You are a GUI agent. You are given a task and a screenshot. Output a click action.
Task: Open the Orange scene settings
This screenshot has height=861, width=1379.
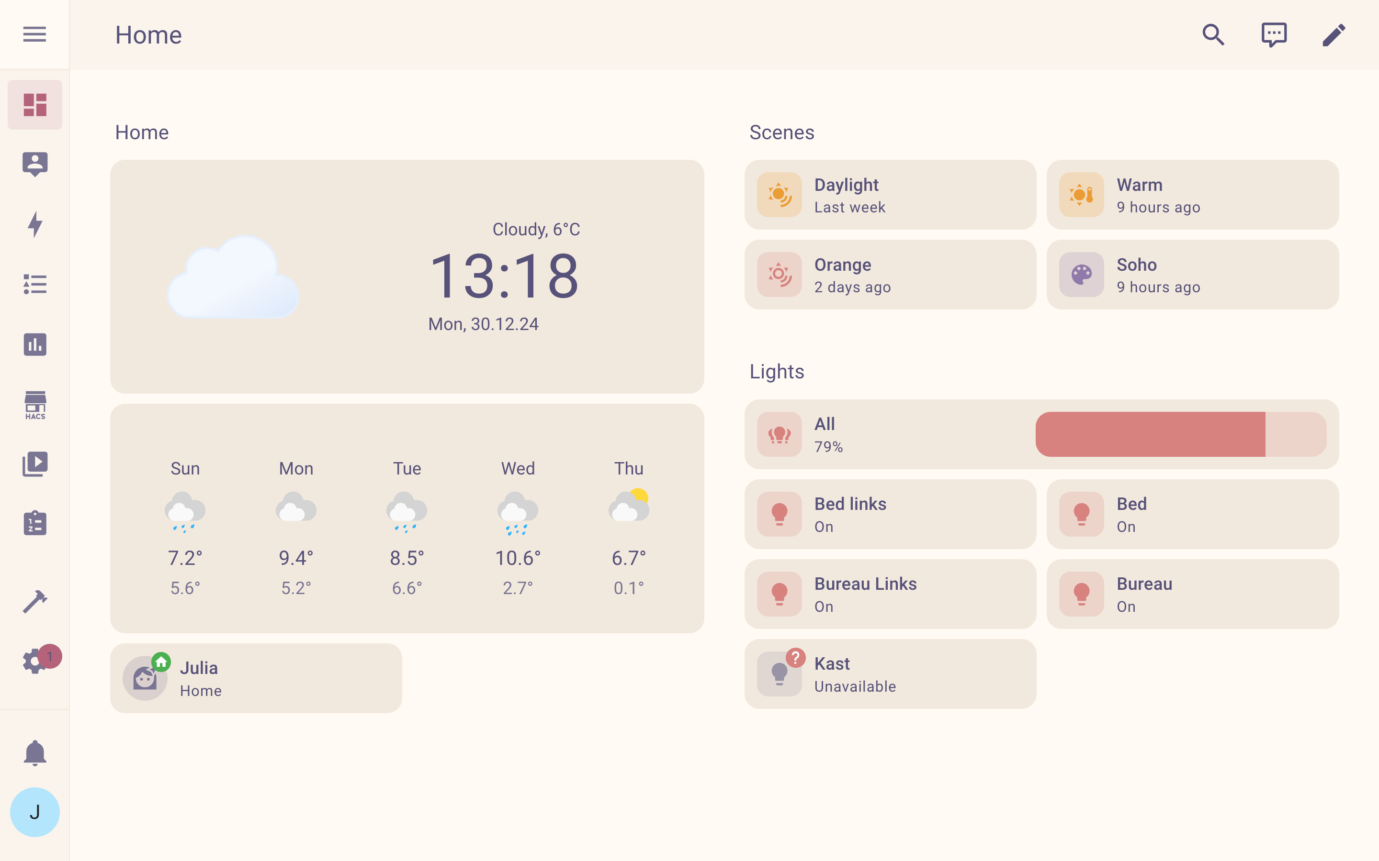(x=891, y=275)
